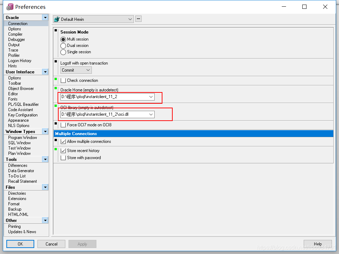Click the Store recent history green indicator
Image resolution: width=339 pixels, height=254 pixels.
[56, 149]
